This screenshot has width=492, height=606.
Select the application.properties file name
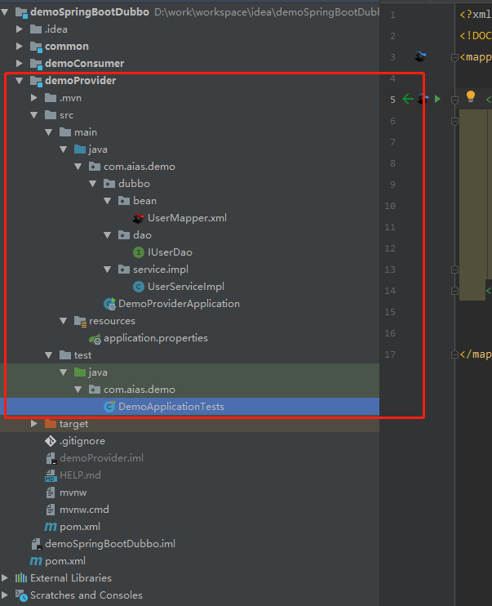[x=156, y=338]
